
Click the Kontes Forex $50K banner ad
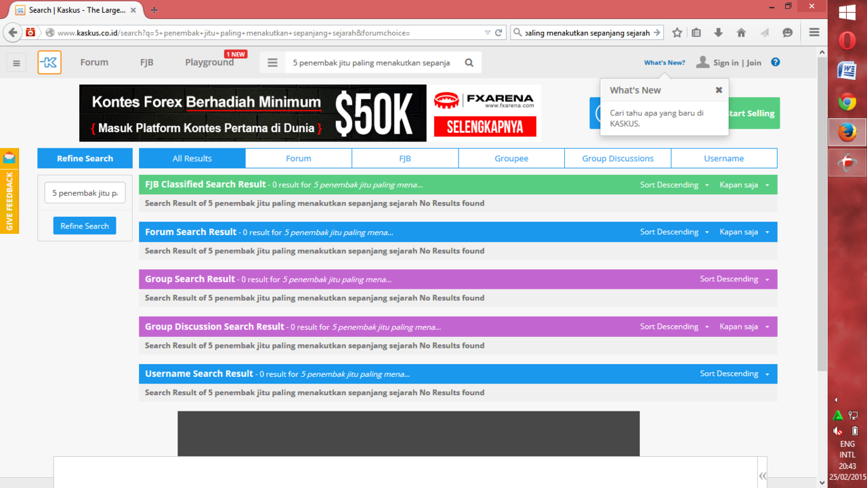[253, 113]
